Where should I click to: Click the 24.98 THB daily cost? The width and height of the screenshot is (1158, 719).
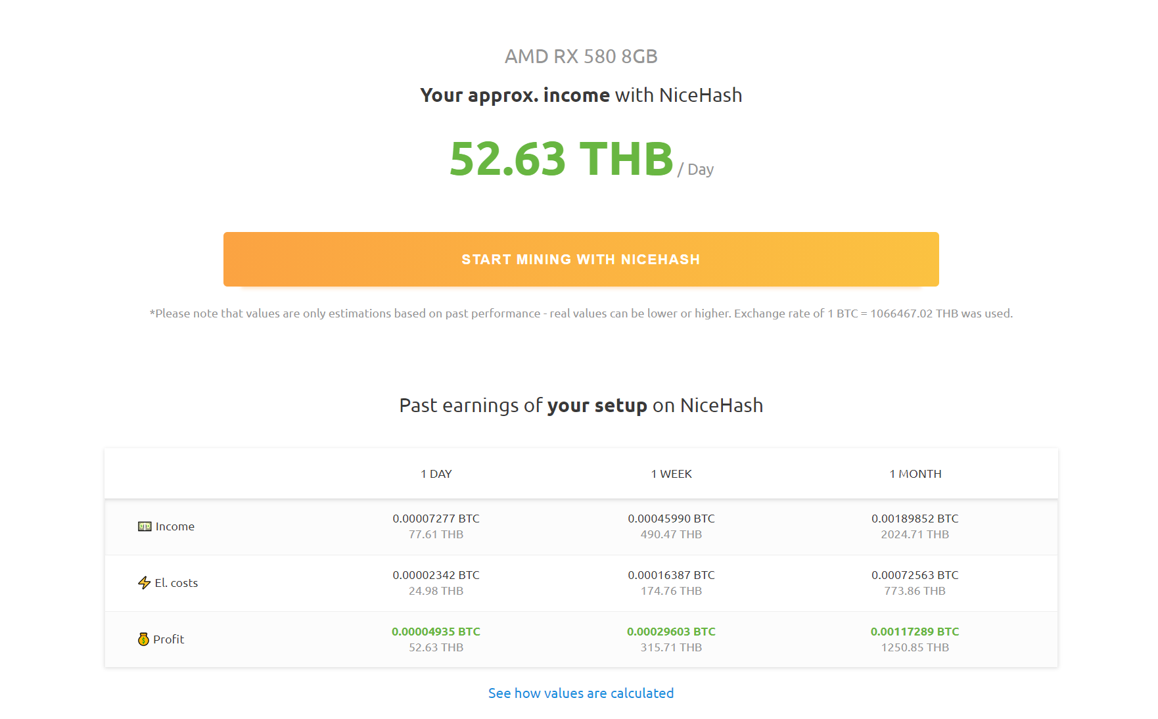tap(436, 591)
